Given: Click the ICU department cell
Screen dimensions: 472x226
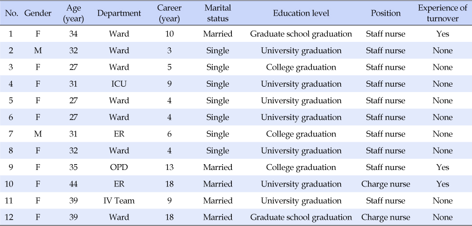Looking at the screenshot, I should [119, 84].
